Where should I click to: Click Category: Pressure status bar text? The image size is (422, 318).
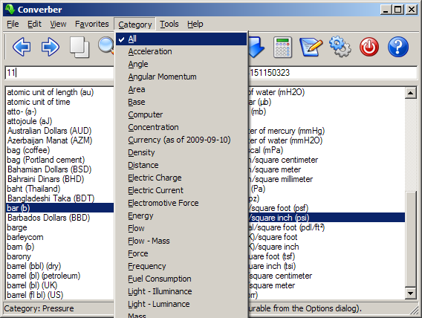coord(39,308)
